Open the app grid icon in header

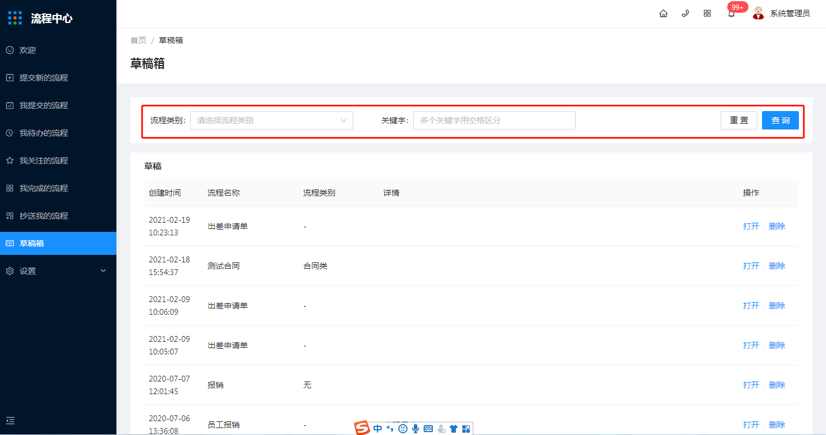[x=707, y=13]
